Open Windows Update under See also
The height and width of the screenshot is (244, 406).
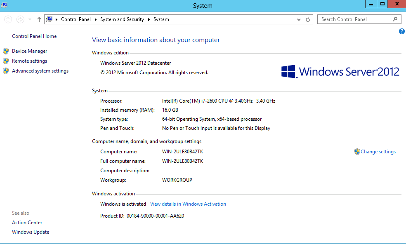pyautogui.click(x=31, y=232)
